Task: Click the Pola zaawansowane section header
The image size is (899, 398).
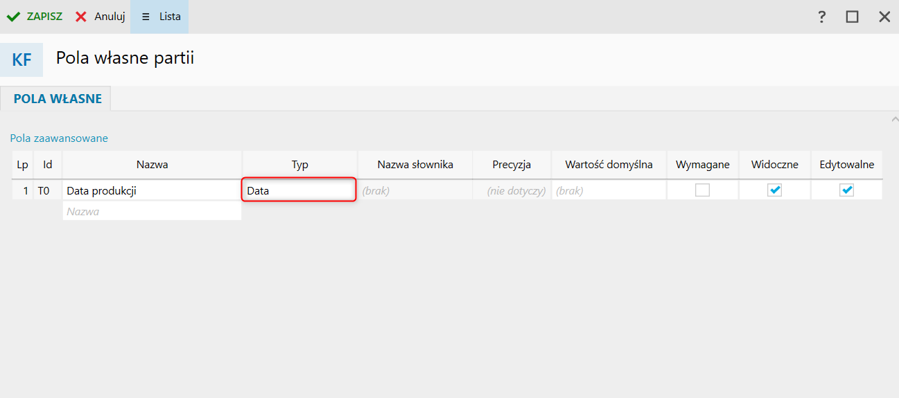Action: tap(59, 138)
